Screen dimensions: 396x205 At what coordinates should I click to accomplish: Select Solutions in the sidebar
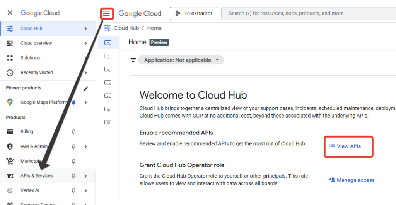pyautogui.click(x=30, y=58)
